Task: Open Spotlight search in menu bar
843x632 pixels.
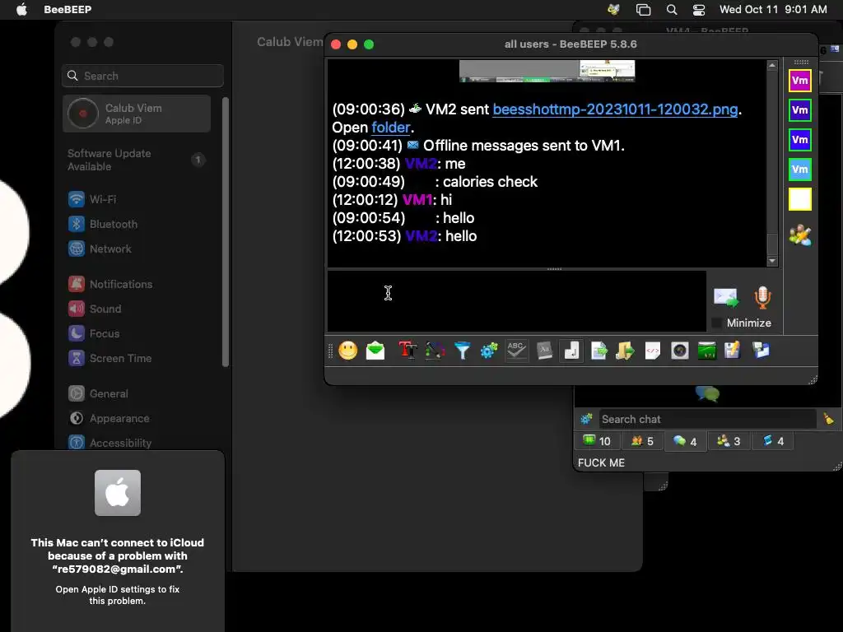Action: point(672,10)
